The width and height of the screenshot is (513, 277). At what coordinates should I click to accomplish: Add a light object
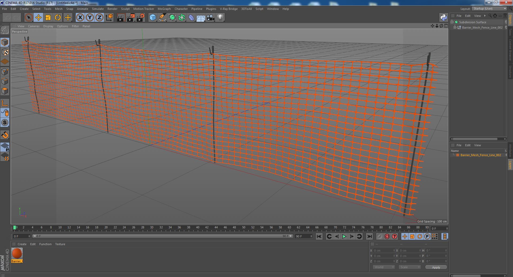(x=220, y=18)
